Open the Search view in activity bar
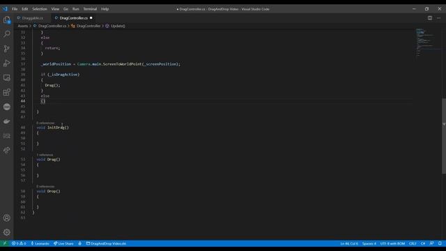Image resolution: width=446 pixels, height=251 pixels. pos(7,34)
